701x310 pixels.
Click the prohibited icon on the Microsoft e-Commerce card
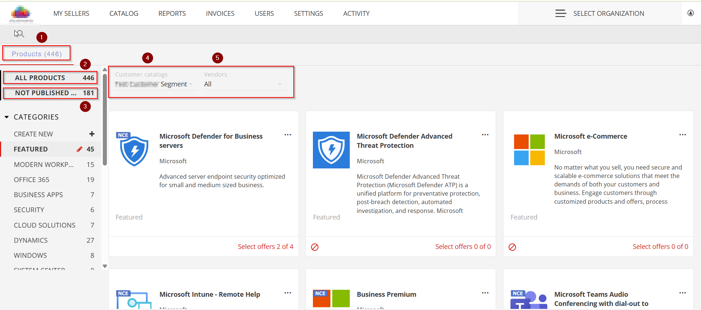[x=512, y=247]
